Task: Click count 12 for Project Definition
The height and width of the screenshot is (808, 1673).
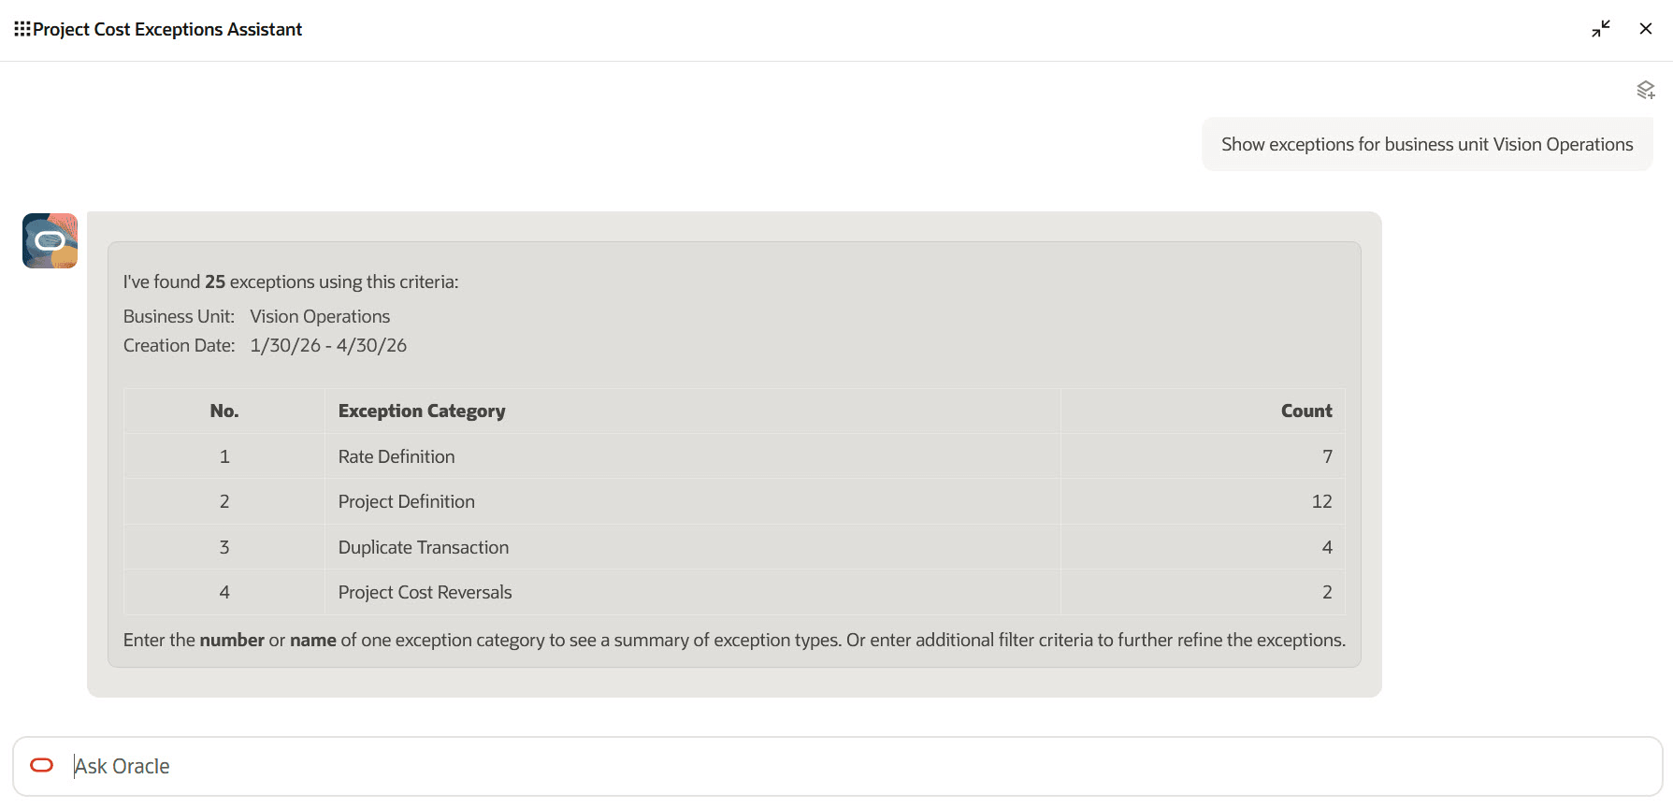Action: coord(1321,501)
